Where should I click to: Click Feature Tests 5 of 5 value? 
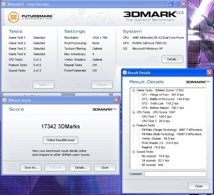coord(37,65)
